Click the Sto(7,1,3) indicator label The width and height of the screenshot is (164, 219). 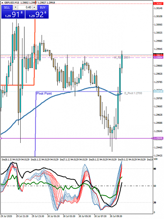pos(73,159)
